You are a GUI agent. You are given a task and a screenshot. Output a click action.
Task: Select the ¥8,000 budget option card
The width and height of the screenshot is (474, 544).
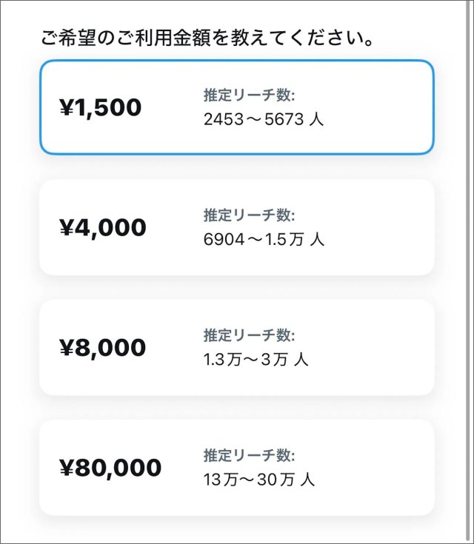pyautogui.click(x=237, y=347)
